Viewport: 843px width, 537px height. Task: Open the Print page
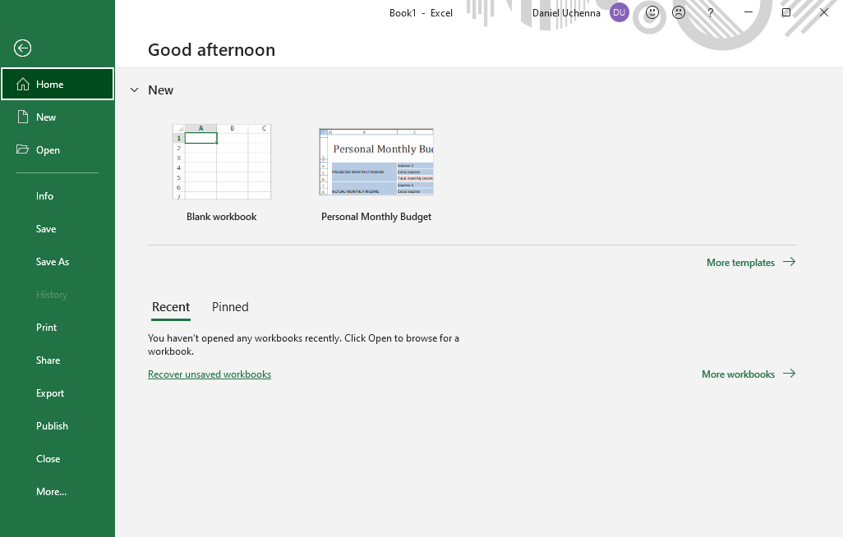pos(47,328)
